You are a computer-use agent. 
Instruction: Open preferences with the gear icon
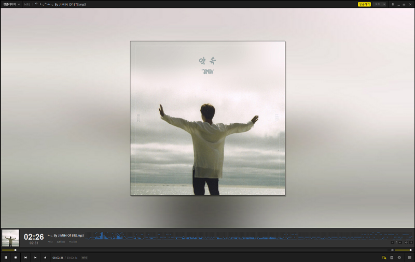coord(399,257)
